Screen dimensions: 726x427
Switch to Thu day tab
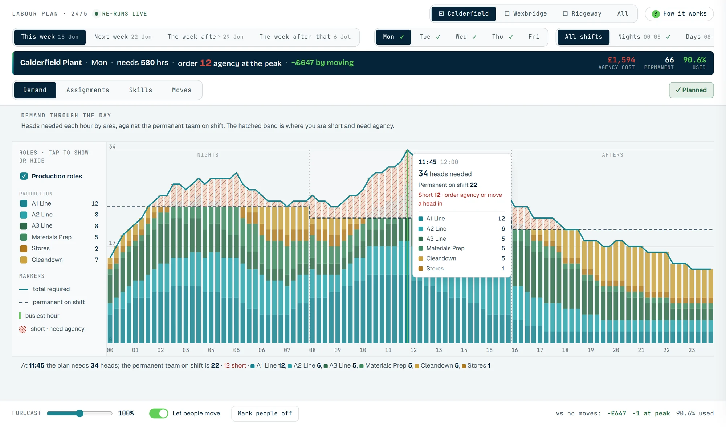point(502,37)
